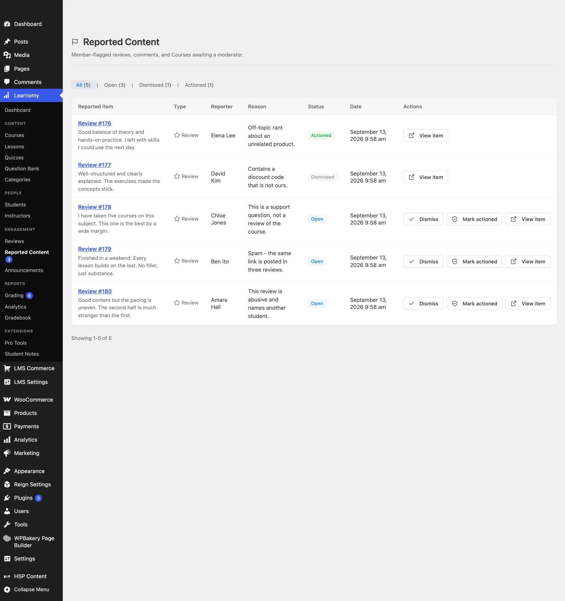Open Student Notes extension item
The height and width of the screenshot is (601, 565).
(x=22, y=354)
